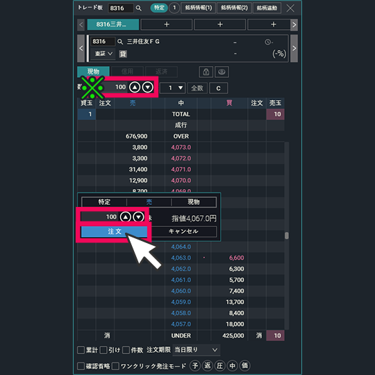
Task: Click the TOTAL row 売玉 cell showing 10
Action: (275, 115)
